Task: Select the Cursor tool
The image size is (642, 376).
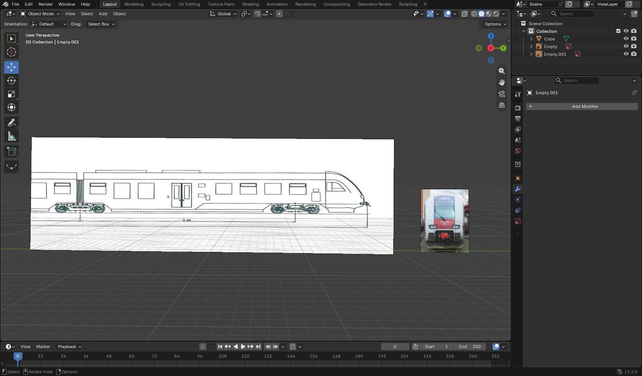Action: click(x=11, y=52)
